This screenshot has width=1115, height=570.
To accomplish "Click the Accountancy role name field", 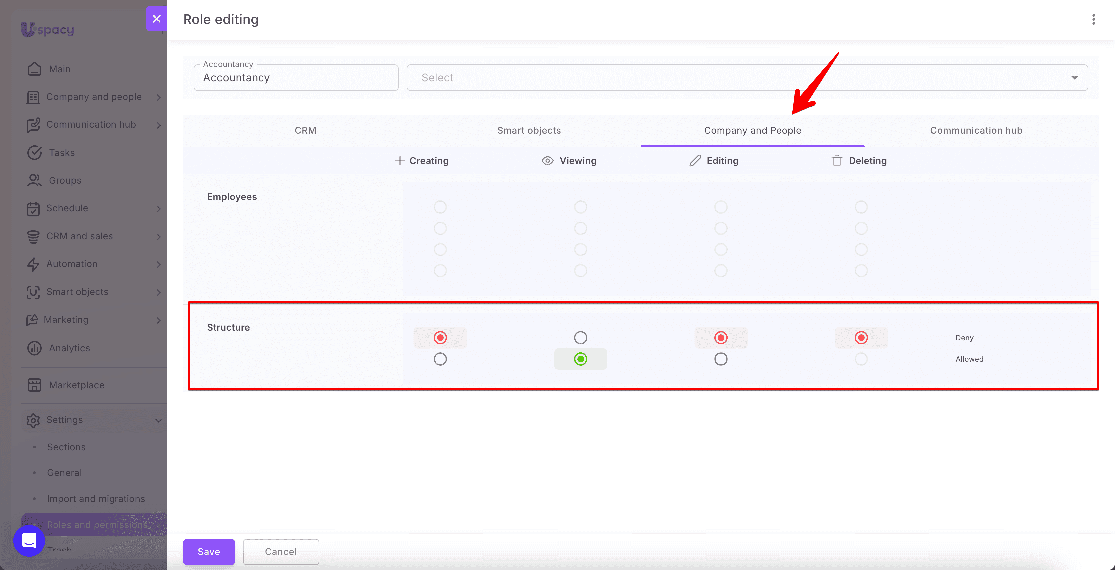I will [296, 78].
